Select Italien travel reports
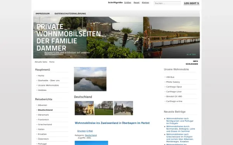The width and height of the screenshot is (233, 145). click(41, 129)
